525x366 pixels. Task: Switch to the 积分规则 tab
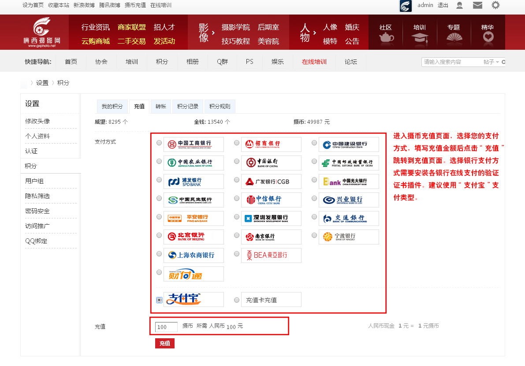[220, 107]
